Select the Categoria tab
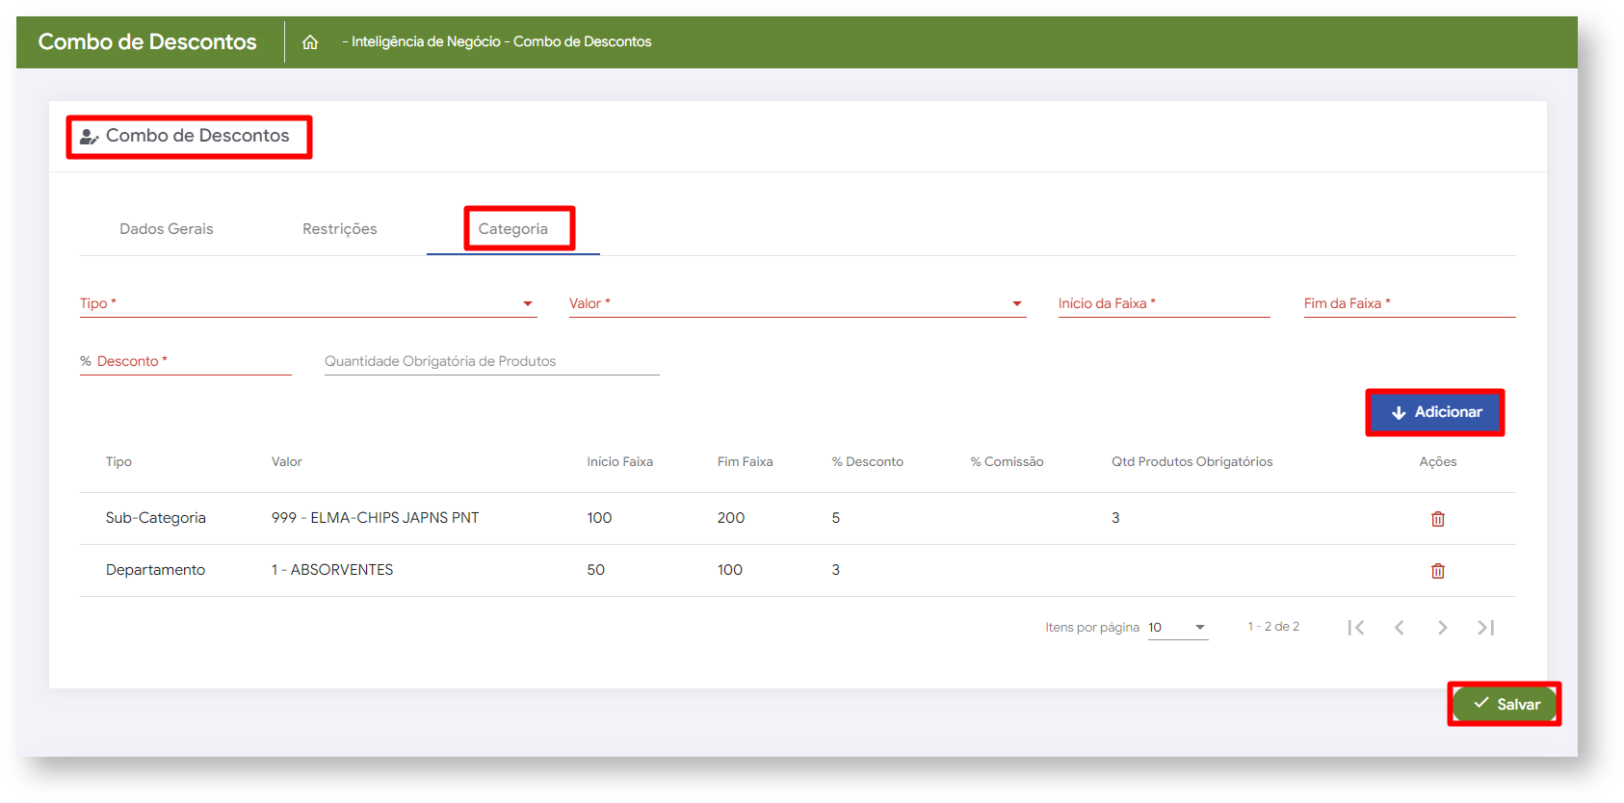Viewport: 1624px width, 803px height. (513, 229)
